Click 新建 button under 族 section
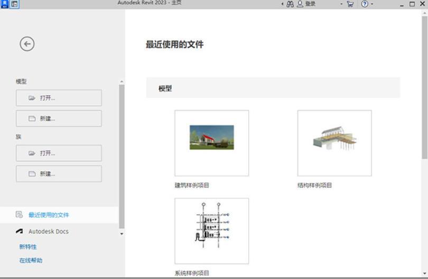The image size is (428, 279). [x=59, y=174]
